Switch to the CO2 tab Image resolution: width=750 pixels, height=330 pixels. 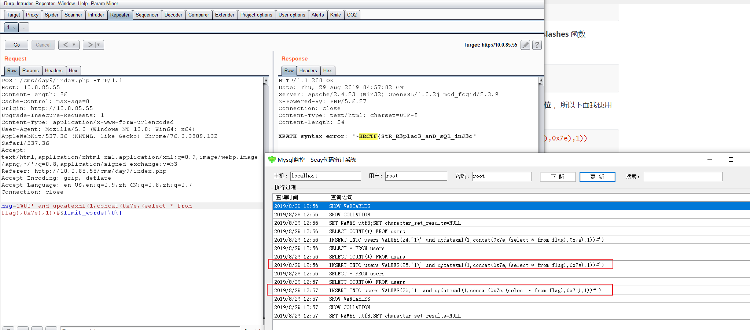(x=352, y=15)
